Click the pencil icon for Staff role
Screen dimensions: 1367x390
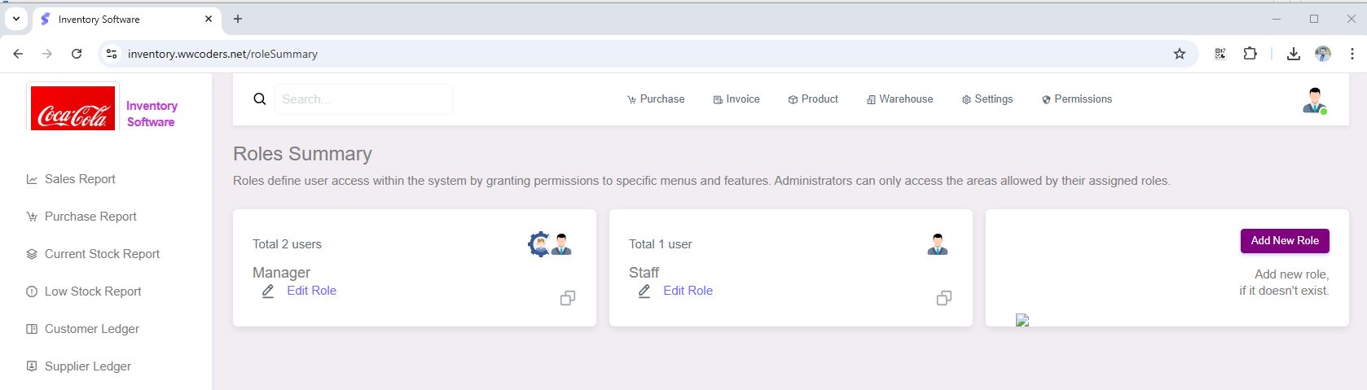(644, 291)
